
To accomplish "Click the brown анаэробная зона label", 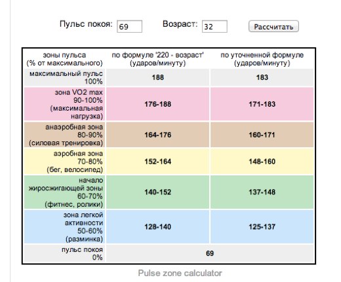I will coord(64,135).
